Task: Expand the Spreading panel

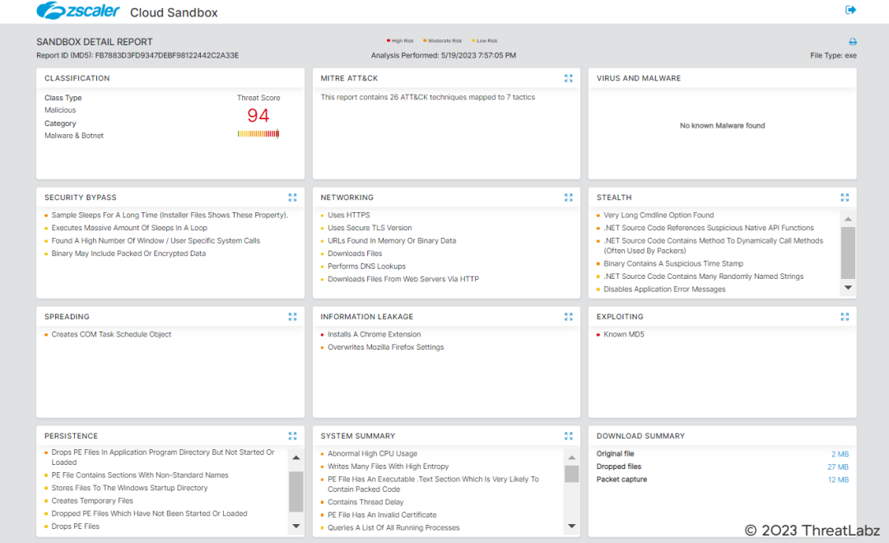Action: [x=292, y=317]
